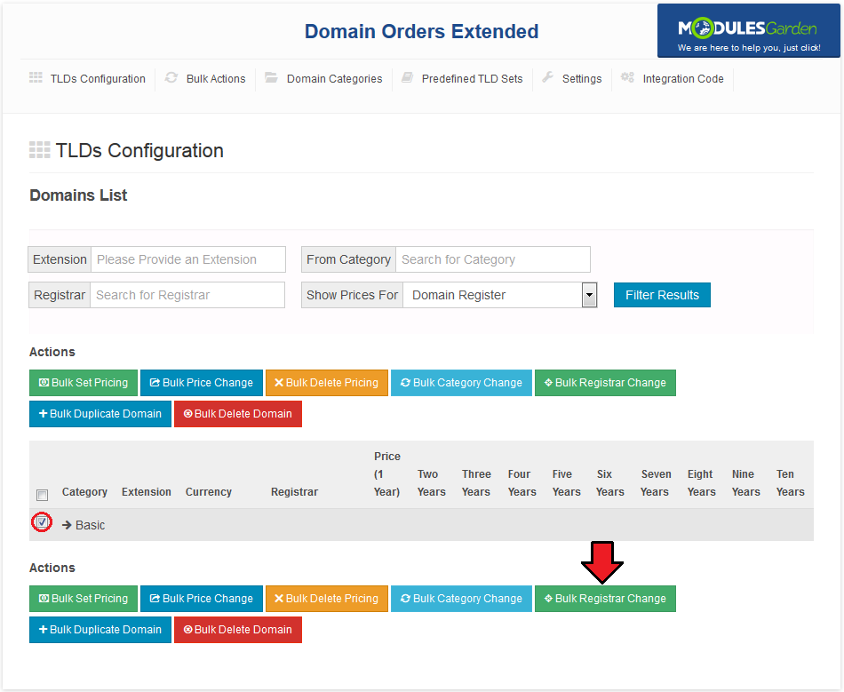The width and height of the screenshot is (844, 692).
Task: Click the Price (1 Year) column header
Action: [387, 474]
